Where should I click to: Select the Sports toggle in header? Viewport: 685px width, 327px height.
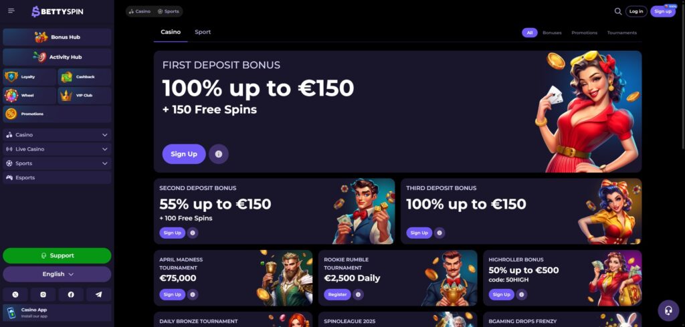[x=168, y=11]
